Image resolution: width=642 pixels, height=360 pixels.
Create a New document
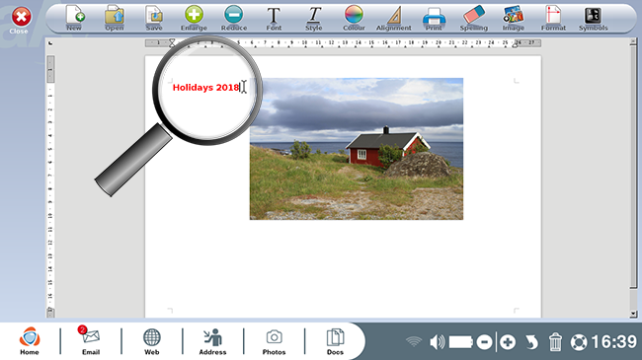click(74, 19)
